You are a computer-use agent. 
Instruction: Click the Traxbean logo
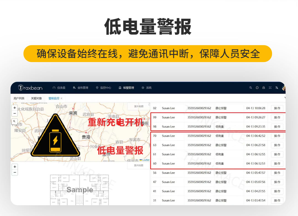click(x=30, y=88)
